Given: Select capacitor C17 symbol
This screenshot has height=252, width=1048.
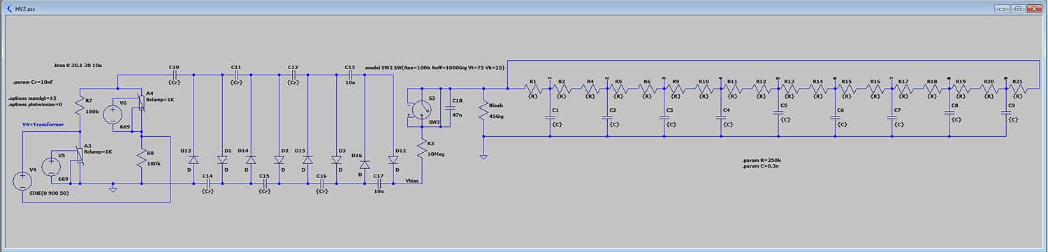Looking at the screenshot, I should (x=379, y=184).
